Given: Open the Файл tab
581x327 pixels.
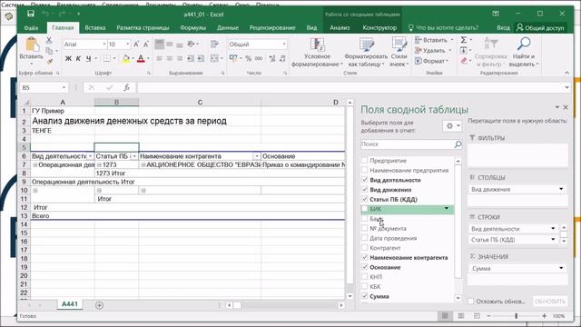Looking at the screenshot, I should pos(31,28).
